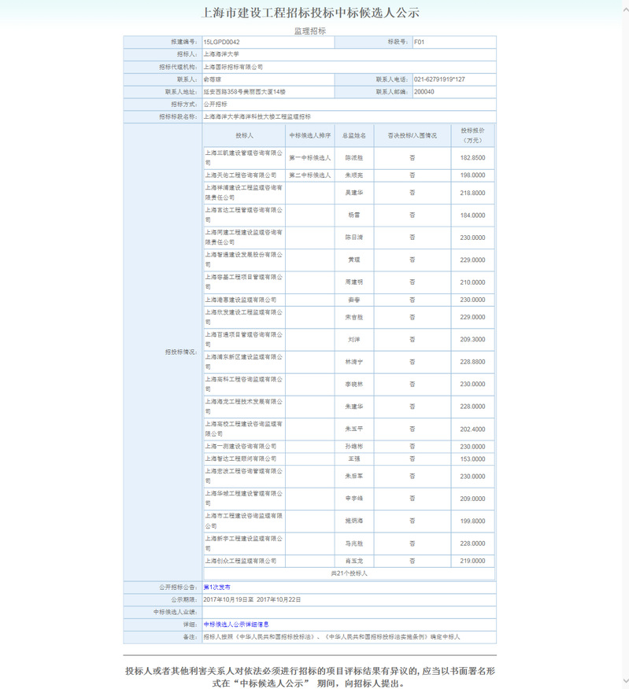Click the 投标人 column header

click(244, 136)
